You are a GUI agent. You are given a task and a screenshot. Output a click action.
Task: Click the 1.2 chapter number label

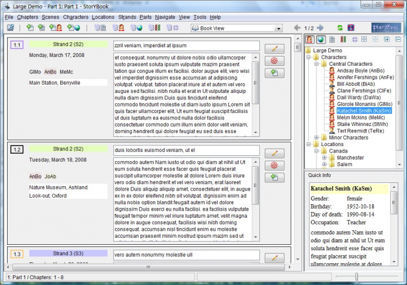pyautogui.click(x=17, y=149)
